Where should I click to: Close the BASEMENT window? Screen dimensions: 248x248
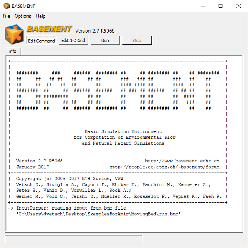239,6
